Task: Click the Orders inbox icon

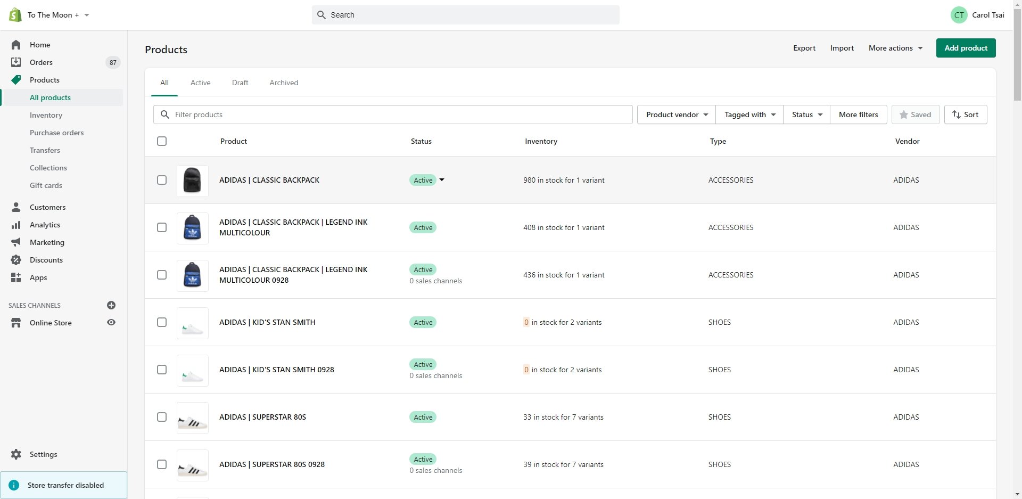Action: click(16, 62)
